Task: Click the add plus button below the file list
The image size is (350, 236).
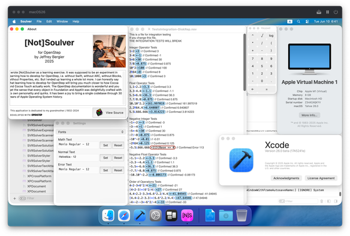Action: (14, 198)
